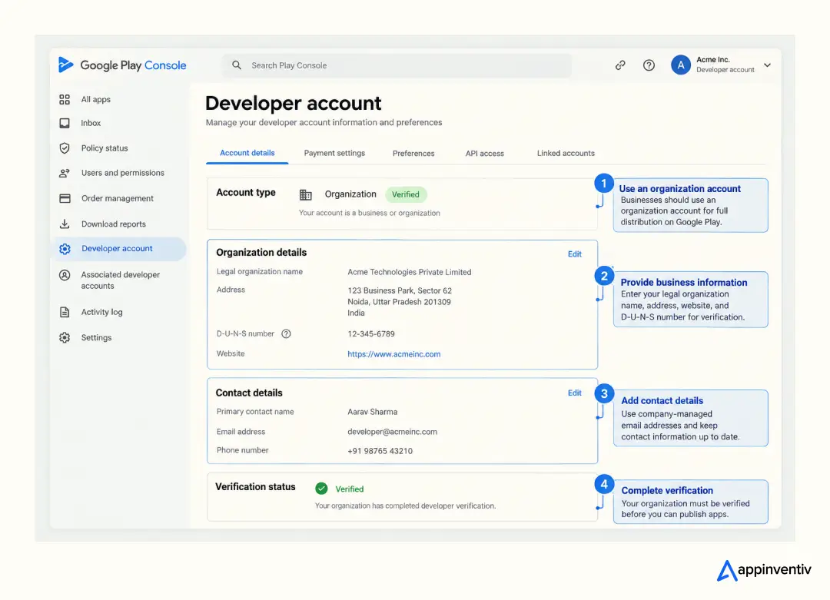This screenshot has width=830, height=600.
Task: Click the address line 123 Business Park
Action: point(399,290)
